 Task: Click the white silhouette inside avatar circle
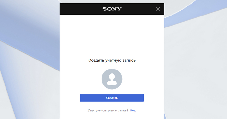pos(112,79)
